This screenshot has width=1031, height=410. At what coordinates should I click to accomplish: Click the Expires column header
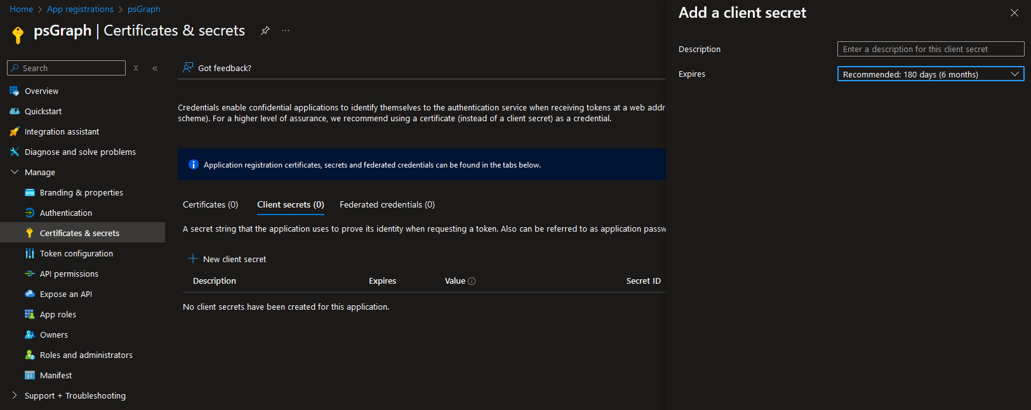click(x=382, y=281)
